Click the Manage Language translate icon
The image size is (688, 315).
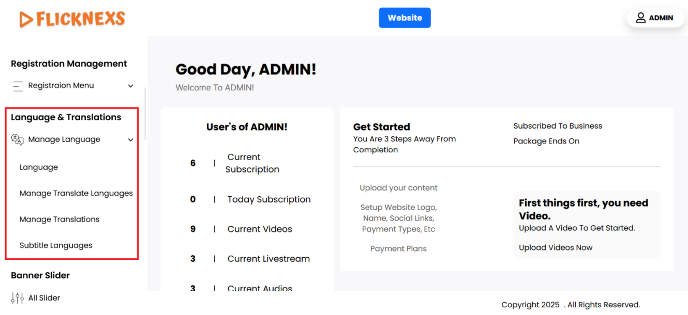coord(18,139)
